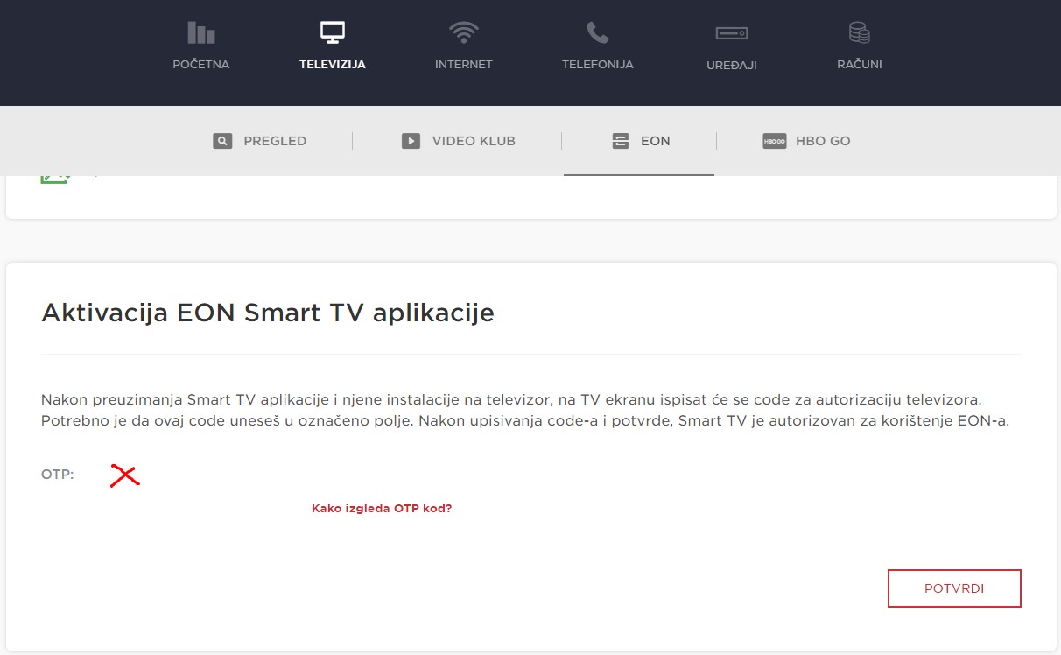This screenshot has width=1061, height=655.
Task: Open the 'Kako izgleda OTP kod?' link
Action: [382, 508]
